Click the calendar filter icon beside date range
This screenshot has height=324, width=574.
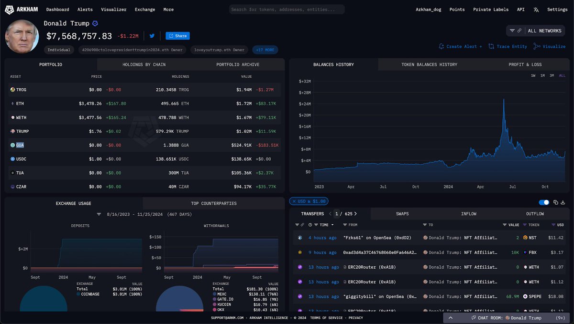coord(99,215)
